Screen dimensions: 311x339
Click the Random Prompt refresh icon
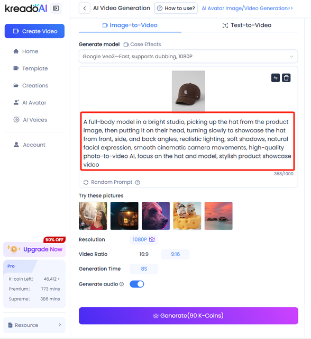[x=86, y=182]
